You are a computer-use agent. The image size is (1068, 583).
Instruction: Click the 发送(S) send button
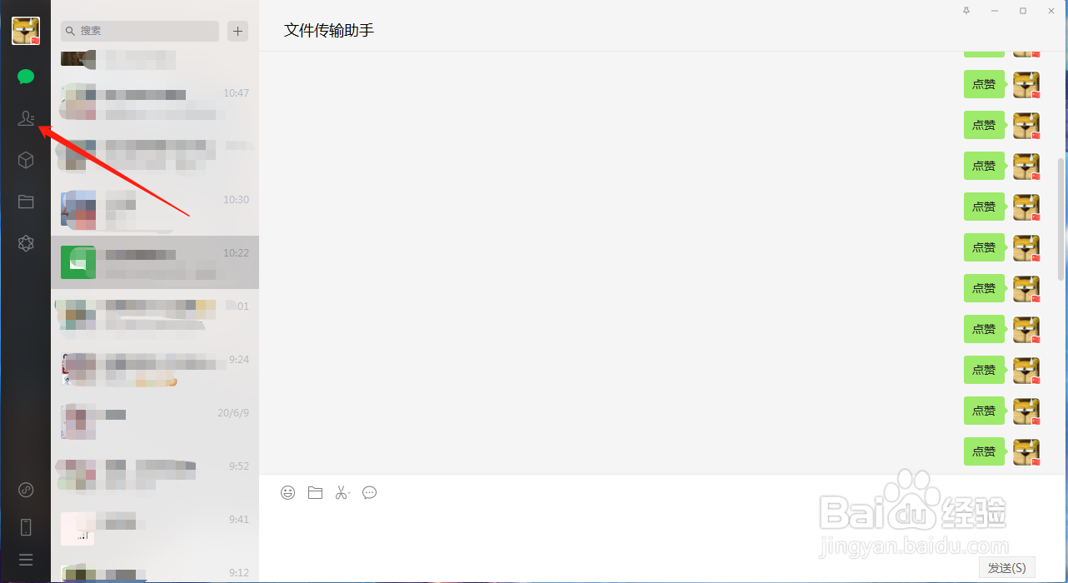[1007, 567]
